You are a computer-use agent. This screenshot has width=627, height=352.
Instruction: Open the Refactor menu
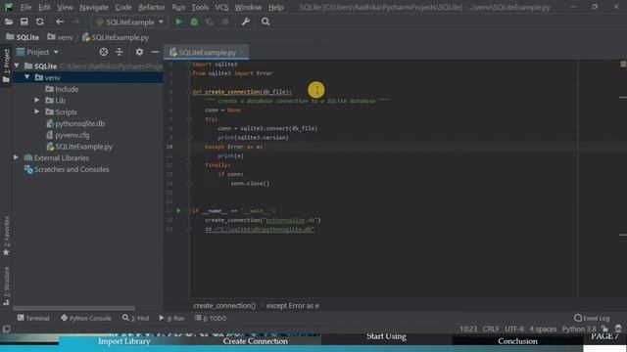pos(152,7)
